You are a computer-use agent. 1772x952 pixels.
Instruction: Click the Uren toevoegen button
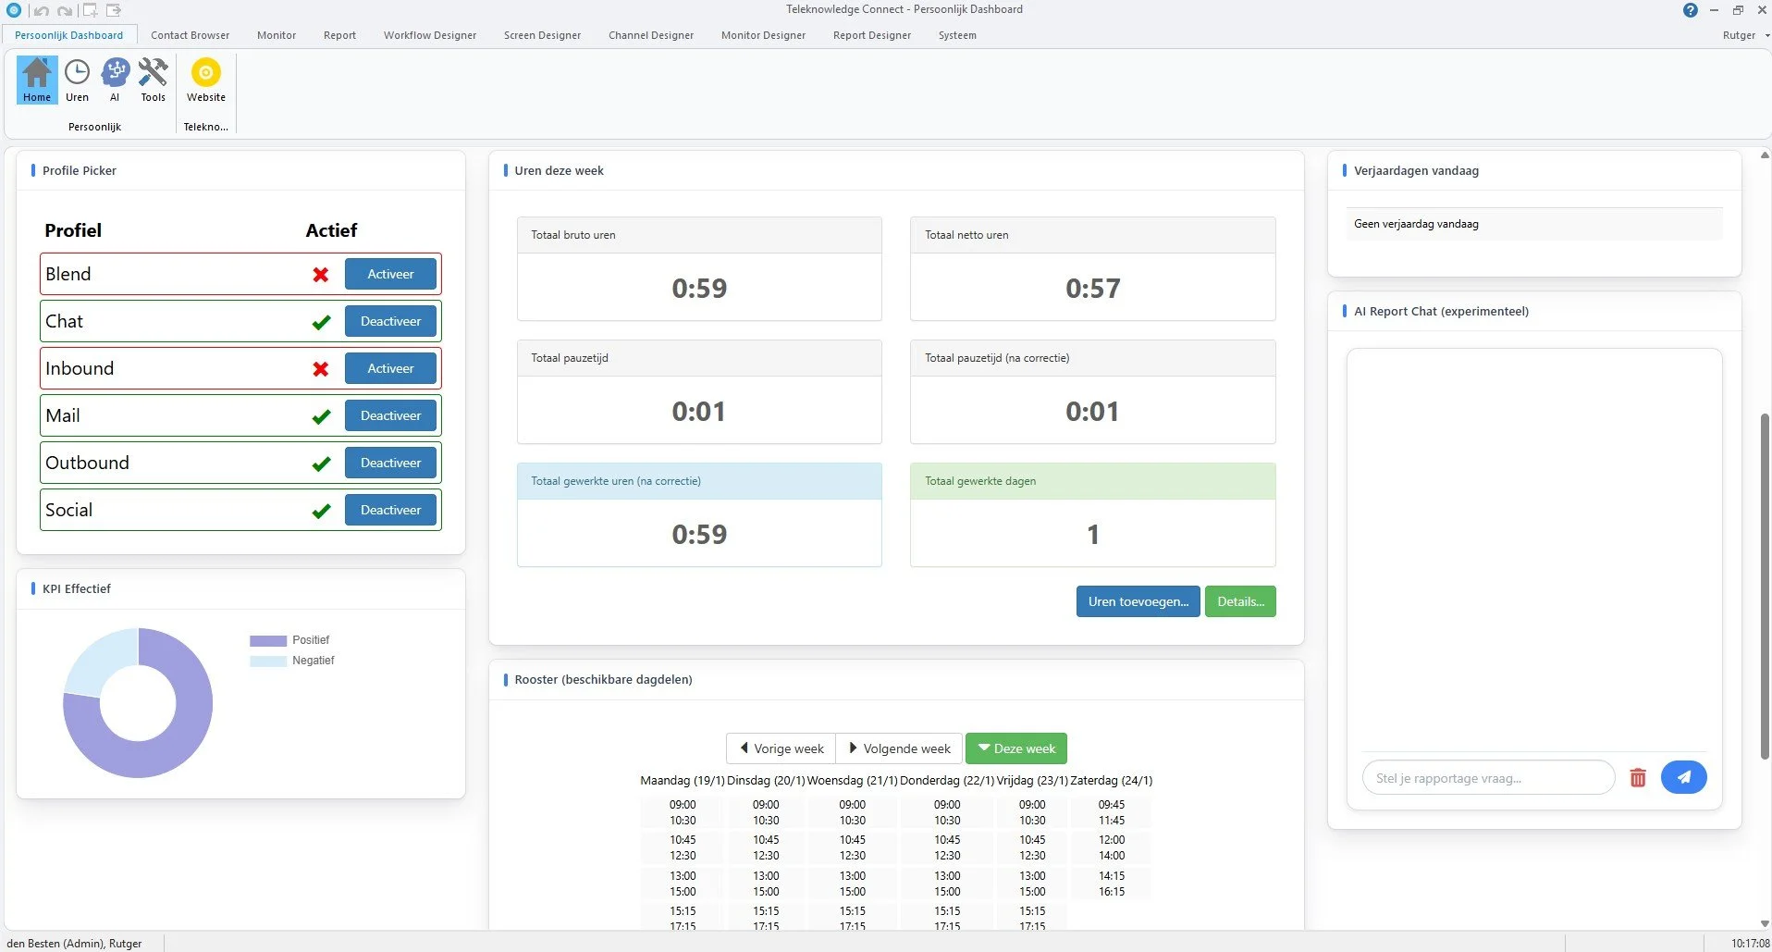point(1138,600)
